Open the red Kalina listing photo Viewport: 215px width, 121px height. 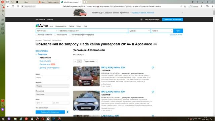pyautogui.click(x=86, y=76)
